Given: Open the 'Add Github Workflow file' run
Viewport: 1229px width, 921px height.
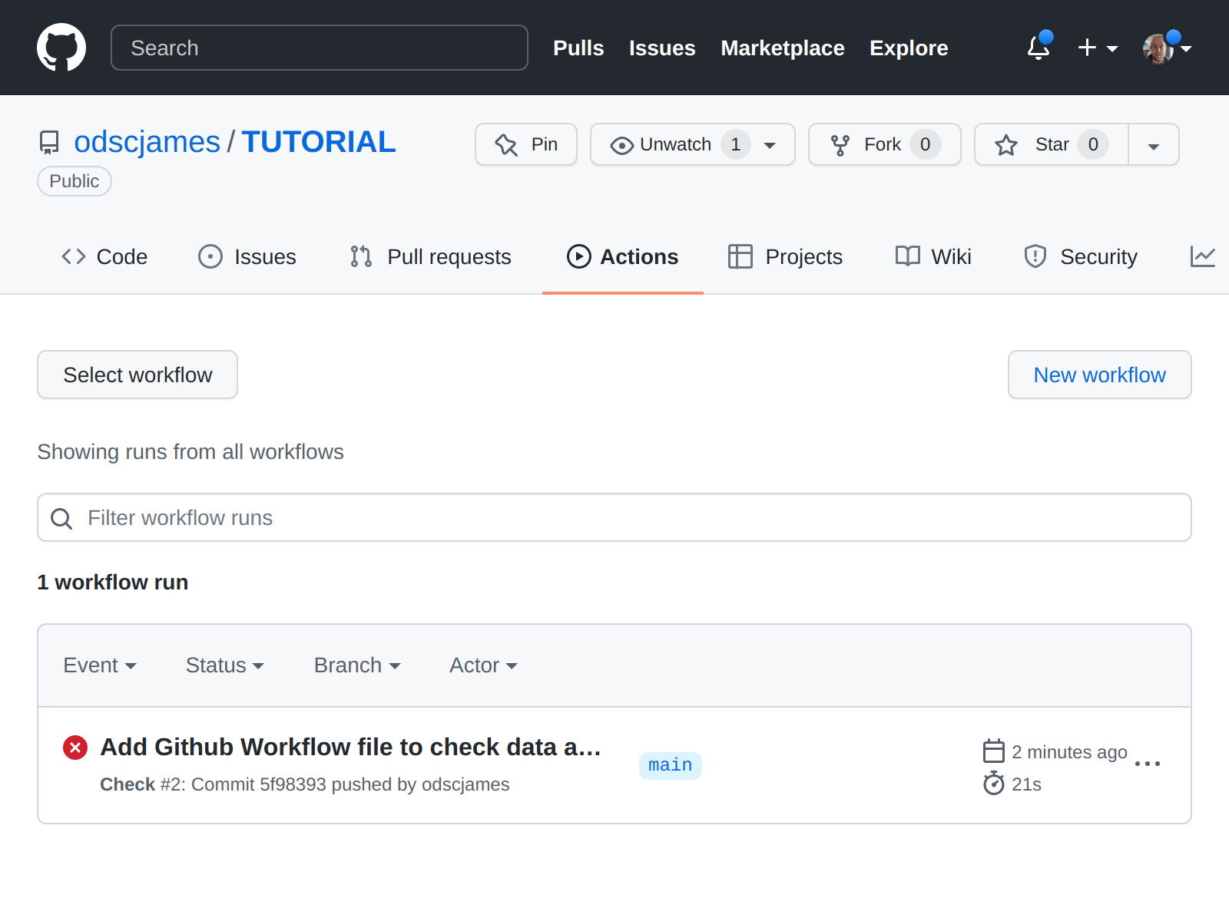Looking at the screenshot, I should pyautogui.click(x=351, y=747).
